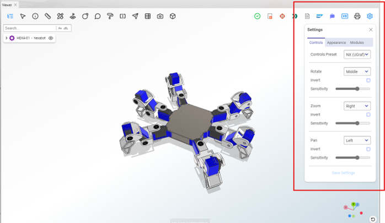Open the measure ruler tool

pos(47,17)
